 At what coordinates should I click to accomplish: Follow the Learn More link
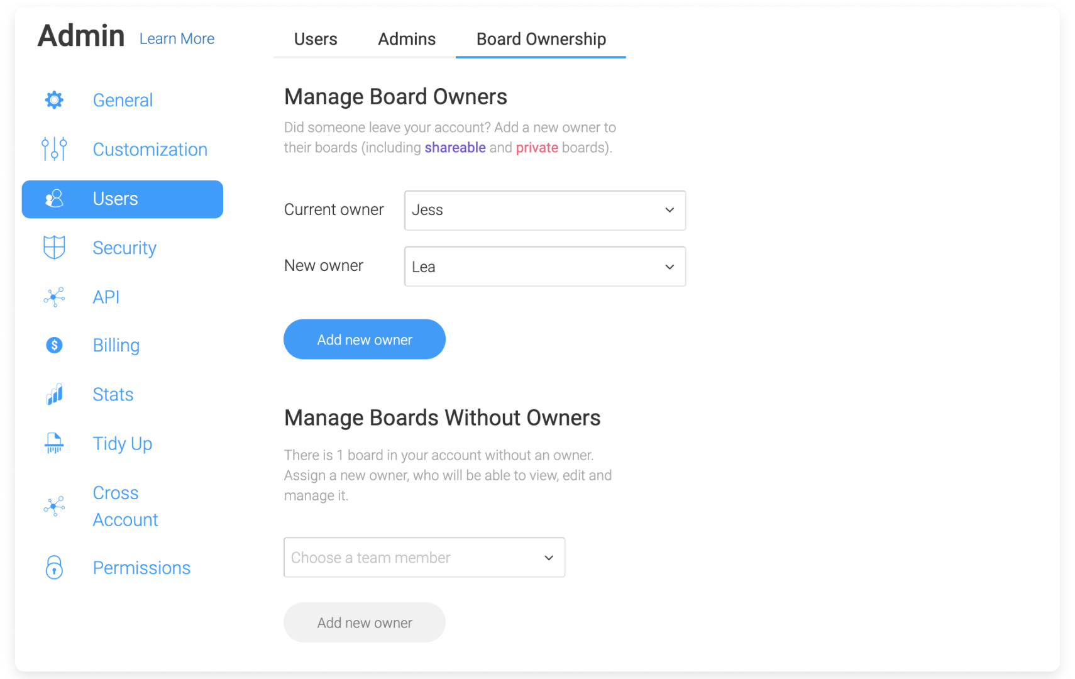(177, 39)
